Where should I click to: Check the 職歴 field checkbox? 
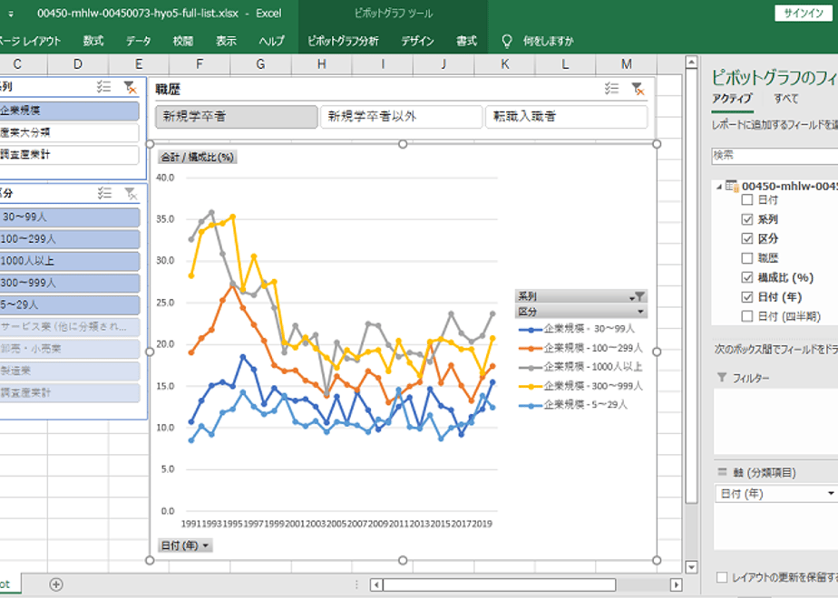(747, 258)
